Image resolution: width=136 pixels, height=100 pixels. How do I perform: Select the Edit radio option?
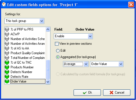58,51
